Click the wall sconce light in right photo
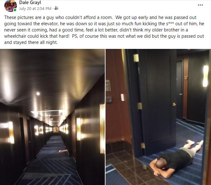Image resolution: width=211 pixels, height=185 pixels. point(206,76)
